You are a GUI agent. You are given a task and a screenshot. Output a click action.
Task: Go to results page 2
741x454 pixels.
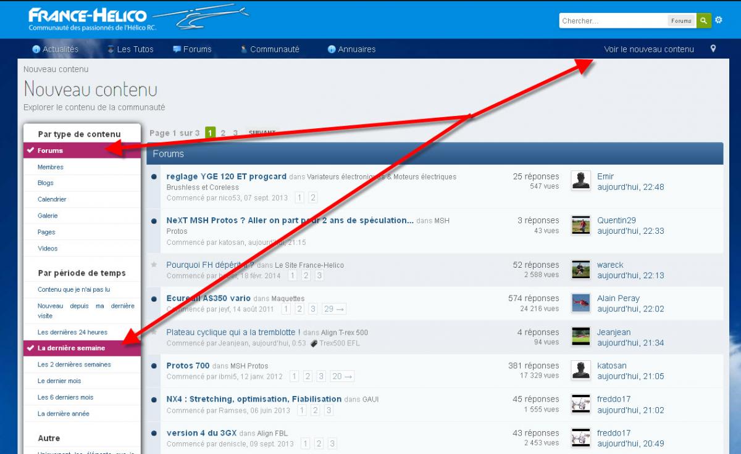pyautogui.click(x=223, y=133)
